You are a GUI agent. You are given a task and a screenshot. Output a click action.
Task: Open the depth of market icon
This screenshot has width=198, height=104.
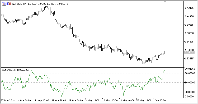click(x=9, y=4)
